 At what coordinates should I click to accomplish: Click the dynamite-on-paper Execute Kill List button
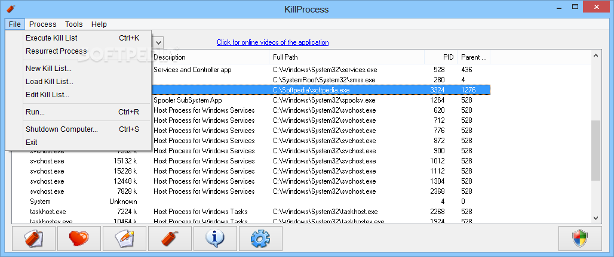tap(34, 239)
